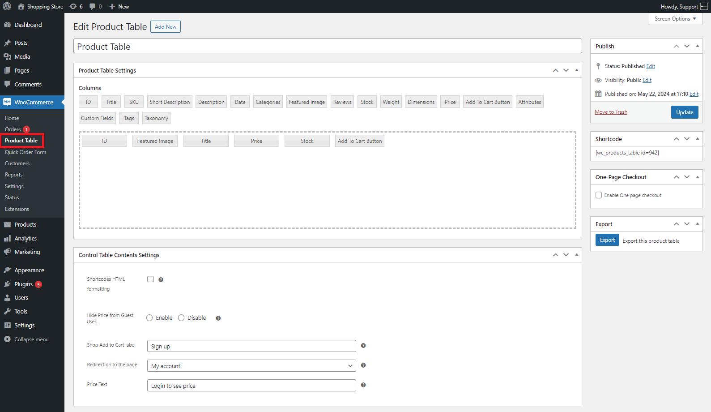Click the Collapse menu arrow icon
The image size is (711, 412).
click(x=7, y=339)
